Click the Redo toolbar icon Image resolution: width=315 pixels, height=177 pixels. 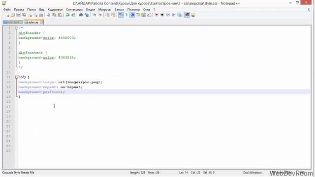(73, 15)
